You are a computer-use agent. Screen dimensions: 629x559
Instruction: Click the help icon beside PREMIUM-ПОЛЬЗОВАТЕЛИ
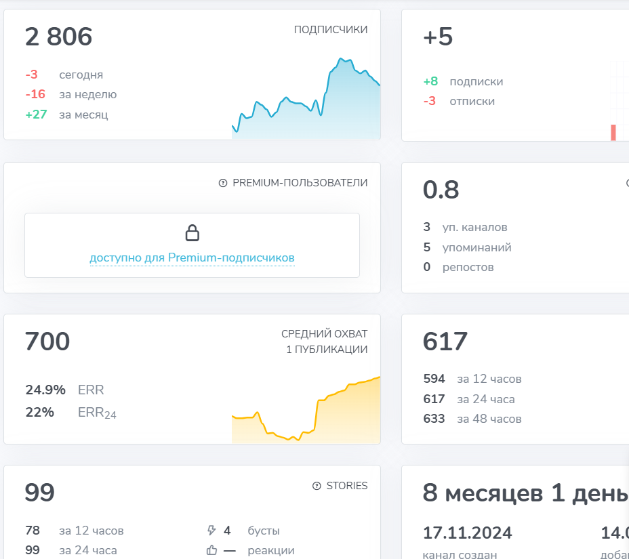pyautogui.click(x=223, y=183)
